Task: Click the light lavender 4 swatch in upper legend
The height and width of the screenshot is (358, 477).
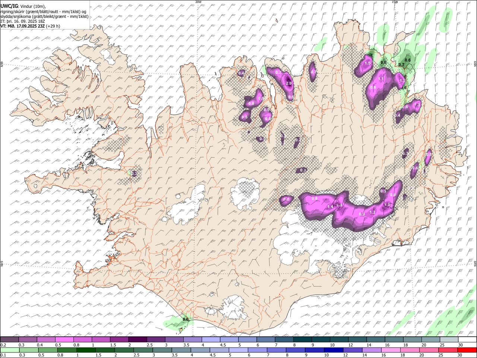Action: (x=210, y=340)
